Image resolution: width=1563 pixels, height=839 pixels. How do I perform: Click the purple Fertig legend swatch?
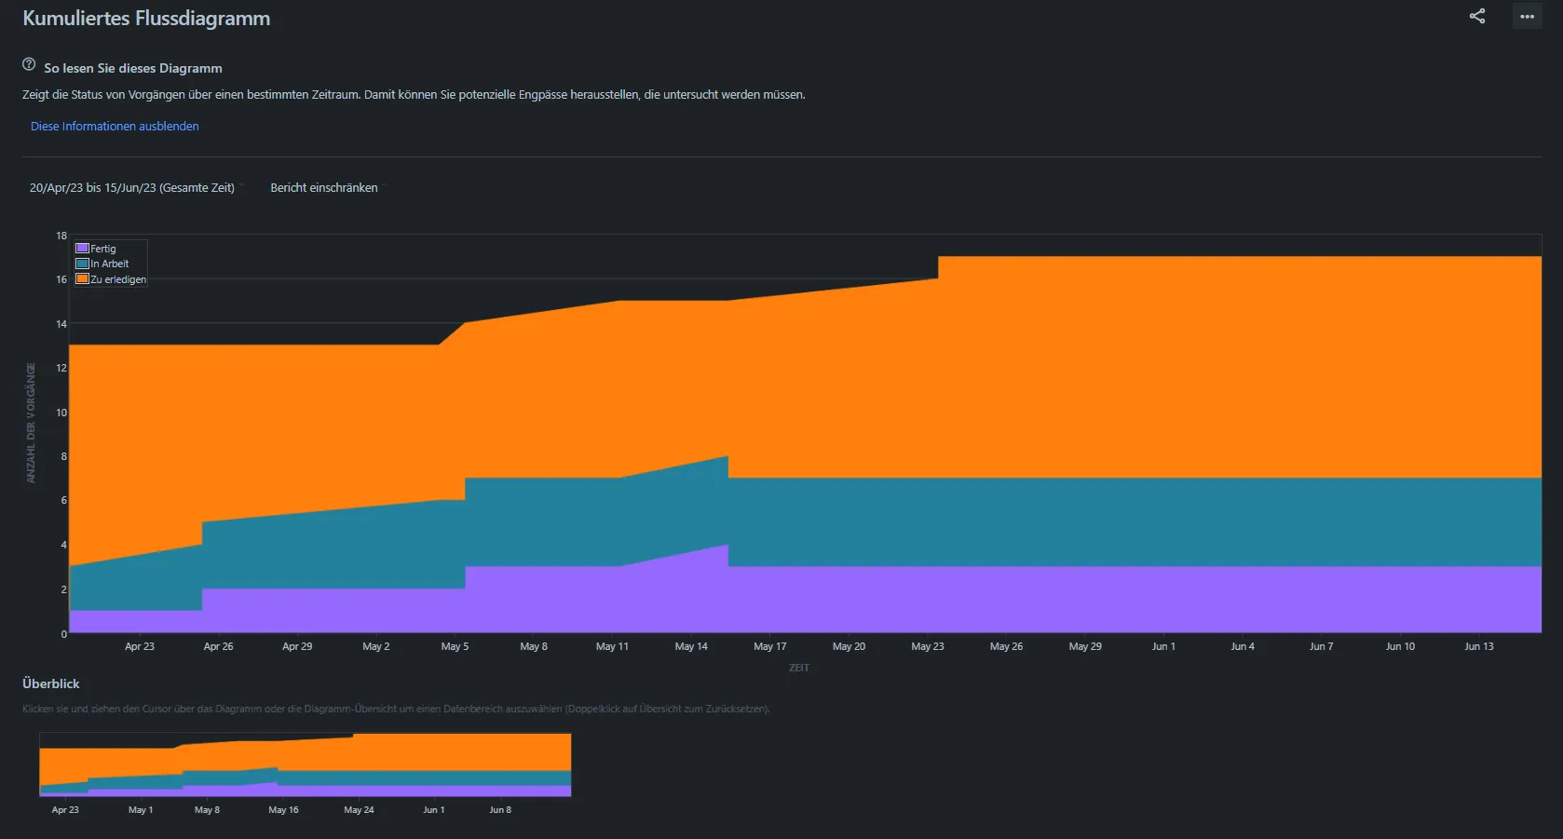click(x=82, y=249)
